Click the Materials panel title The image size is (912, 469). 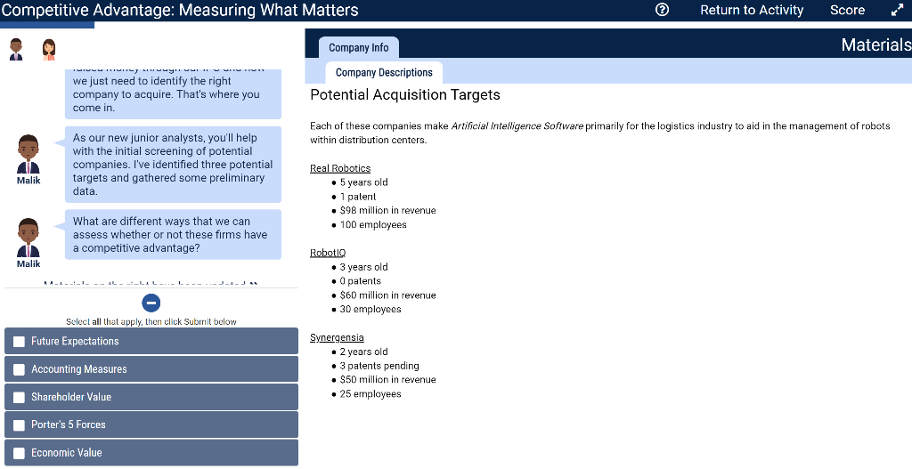pyautogui.click(x=876, y=44)
